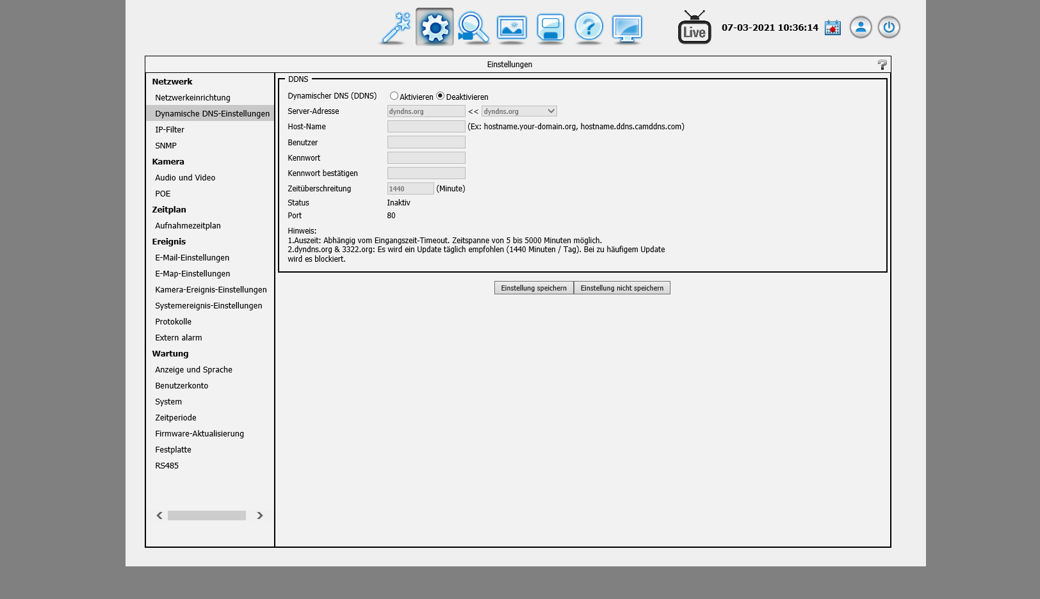
Task: Select the Deaktivieren radio button
Action: pyautogui.click(x=440, y=96)
